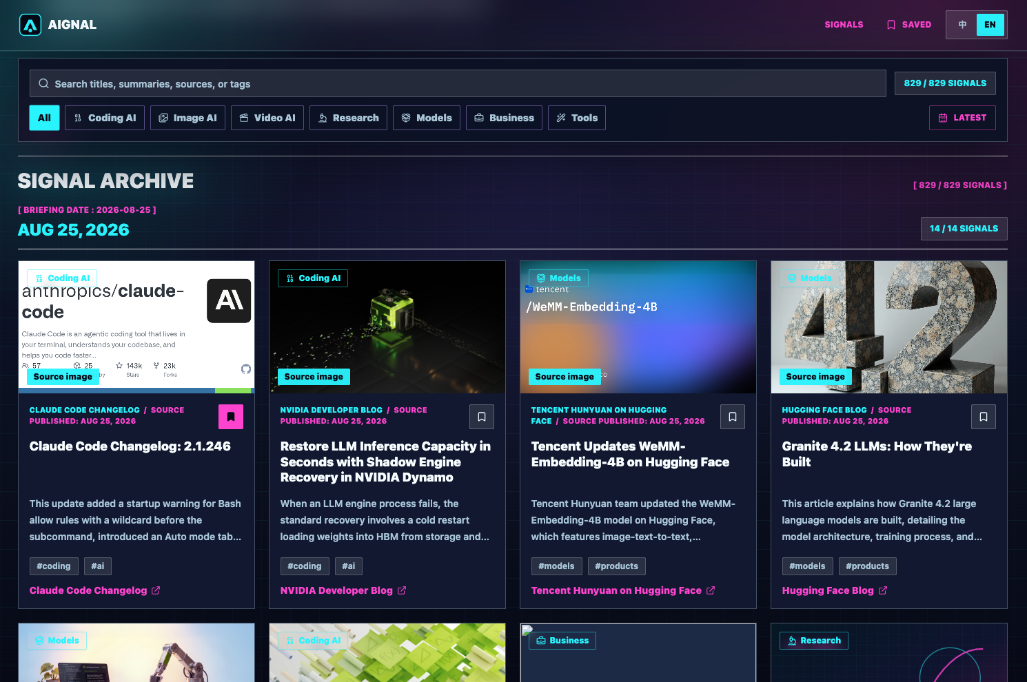Screen dimensions: 1027x682
Task: Click Models badge on robot-arm card
Action: 57,641
